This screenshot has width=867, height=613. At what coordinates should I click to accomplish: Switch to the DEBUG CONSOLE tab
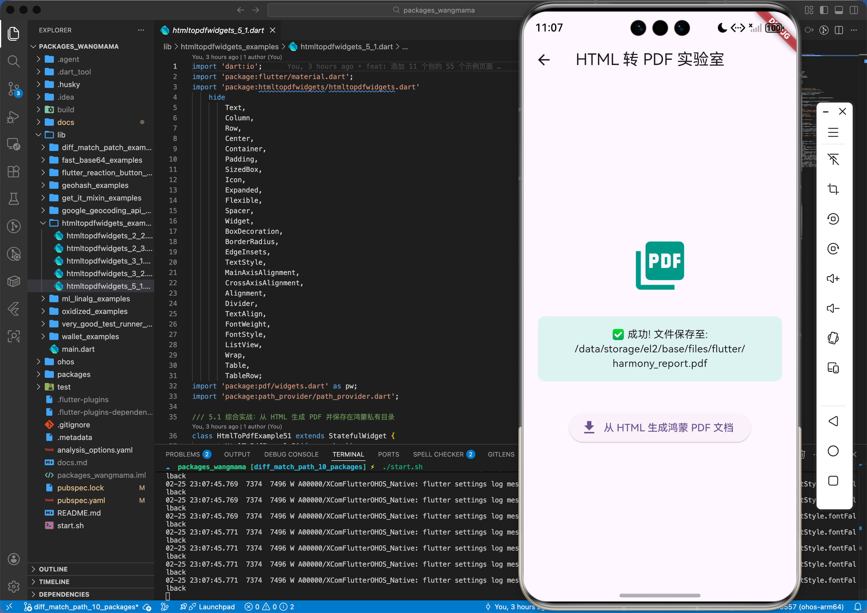pos(291,454)
